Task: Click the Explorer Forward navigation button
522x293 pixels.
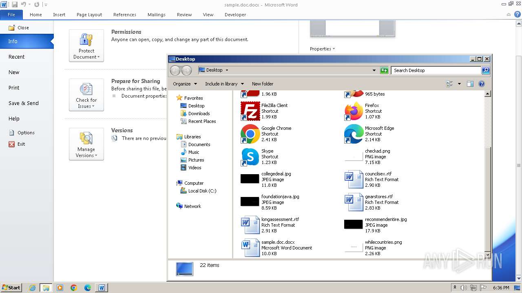Action: 186,70
